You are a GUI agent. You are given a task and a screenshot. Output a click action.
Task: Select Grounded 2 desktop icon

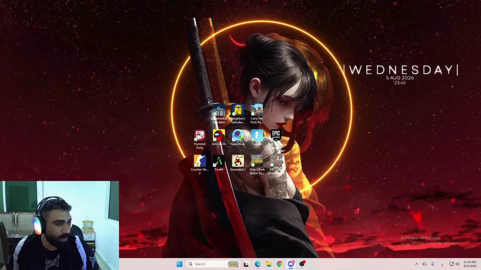237,163
